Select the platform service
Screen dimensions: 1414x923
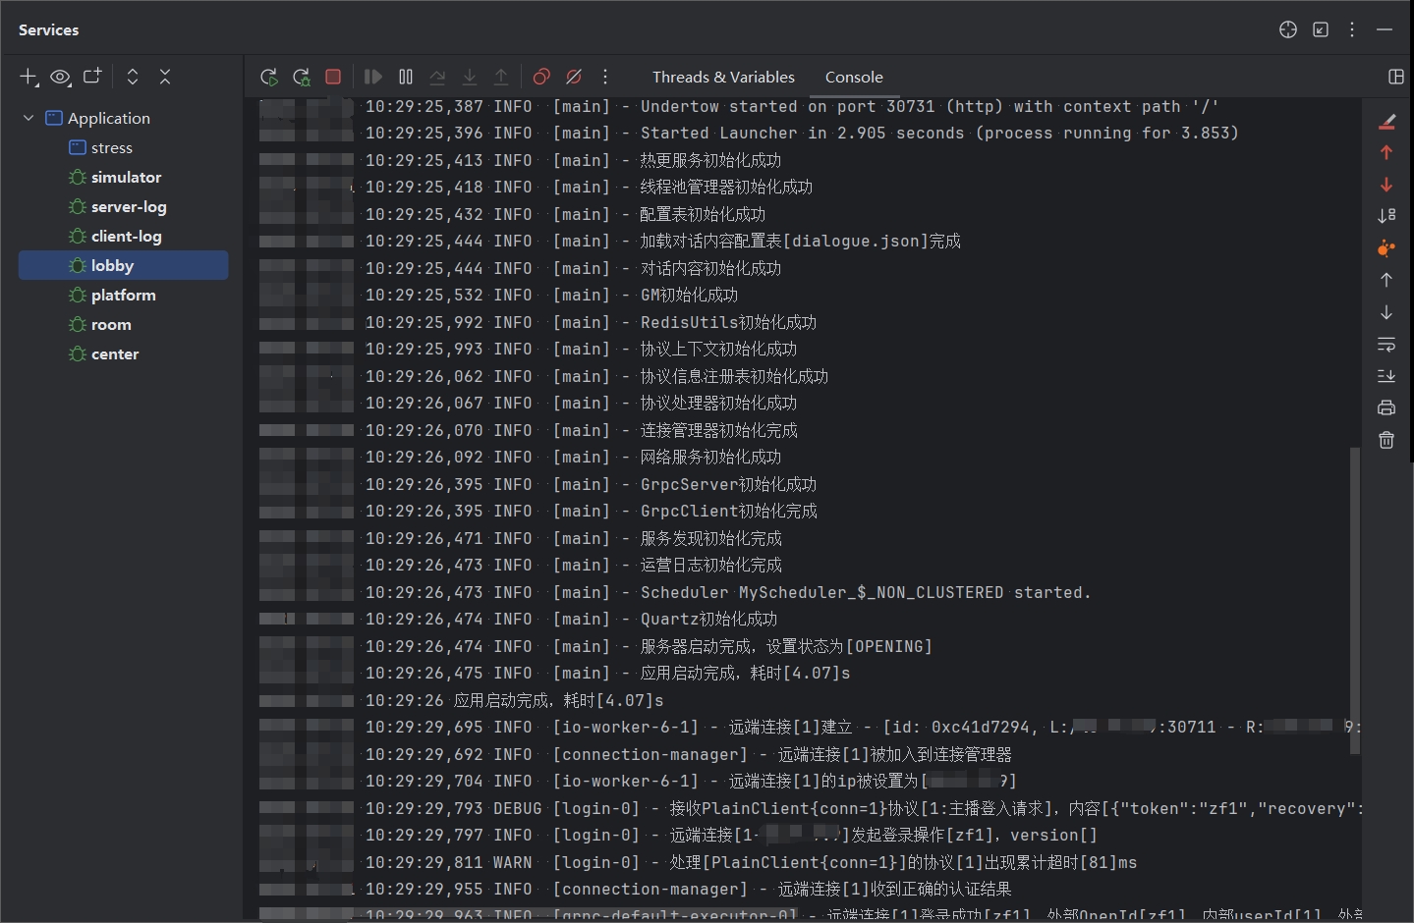pos(122,295)
